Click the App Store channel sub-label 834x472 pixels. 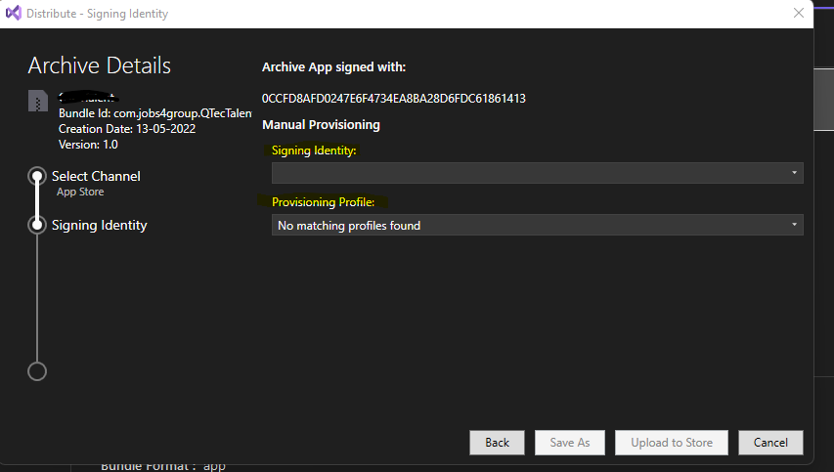coord(80,193)
